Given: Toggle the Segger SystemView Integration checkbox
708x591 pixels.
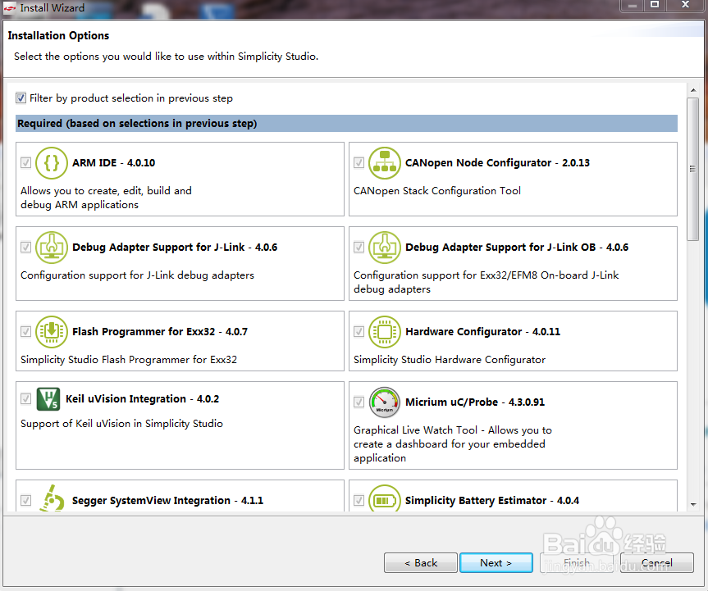Looking at the screenshot, I should pos(25,500).
